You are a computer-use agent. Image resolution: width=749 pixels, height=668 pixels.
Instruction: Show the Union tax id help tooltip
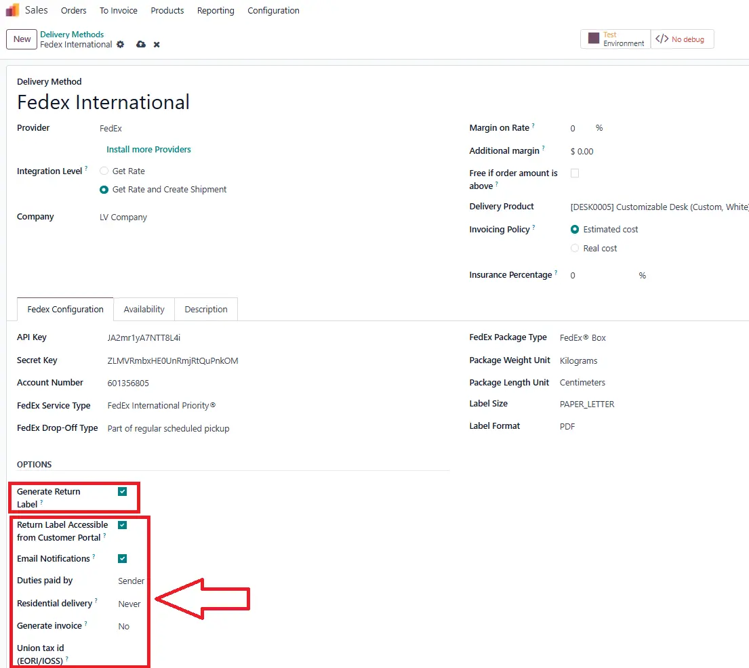[67, 659]
